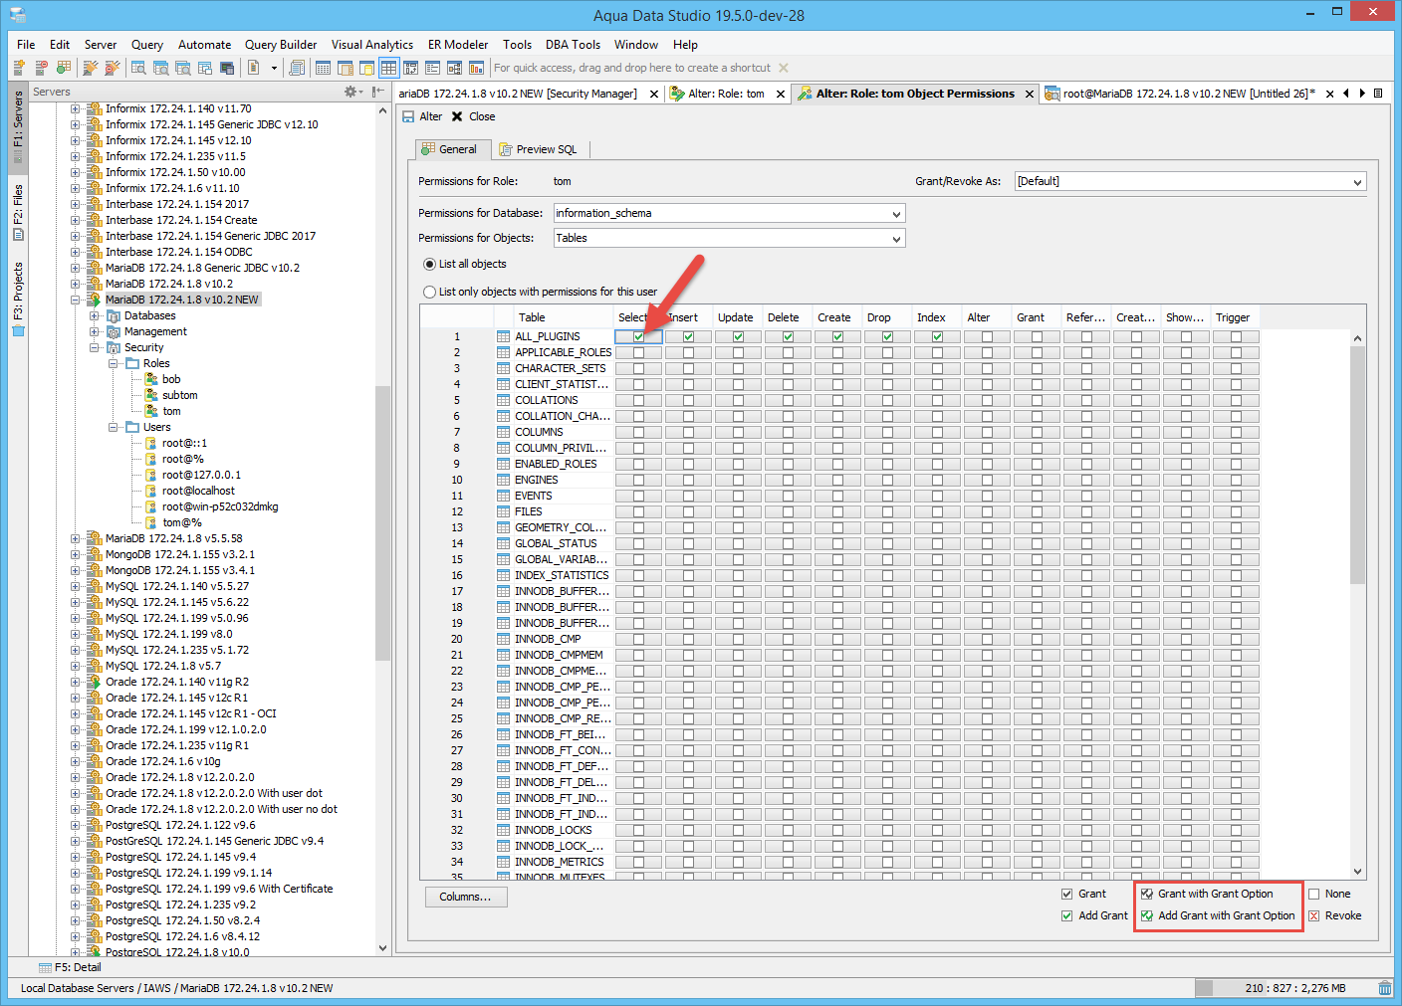Click the Servers panel collapse icon beside the gear
The width and height of the screenshot is (1402, 1006).
[x=377, y=92]
